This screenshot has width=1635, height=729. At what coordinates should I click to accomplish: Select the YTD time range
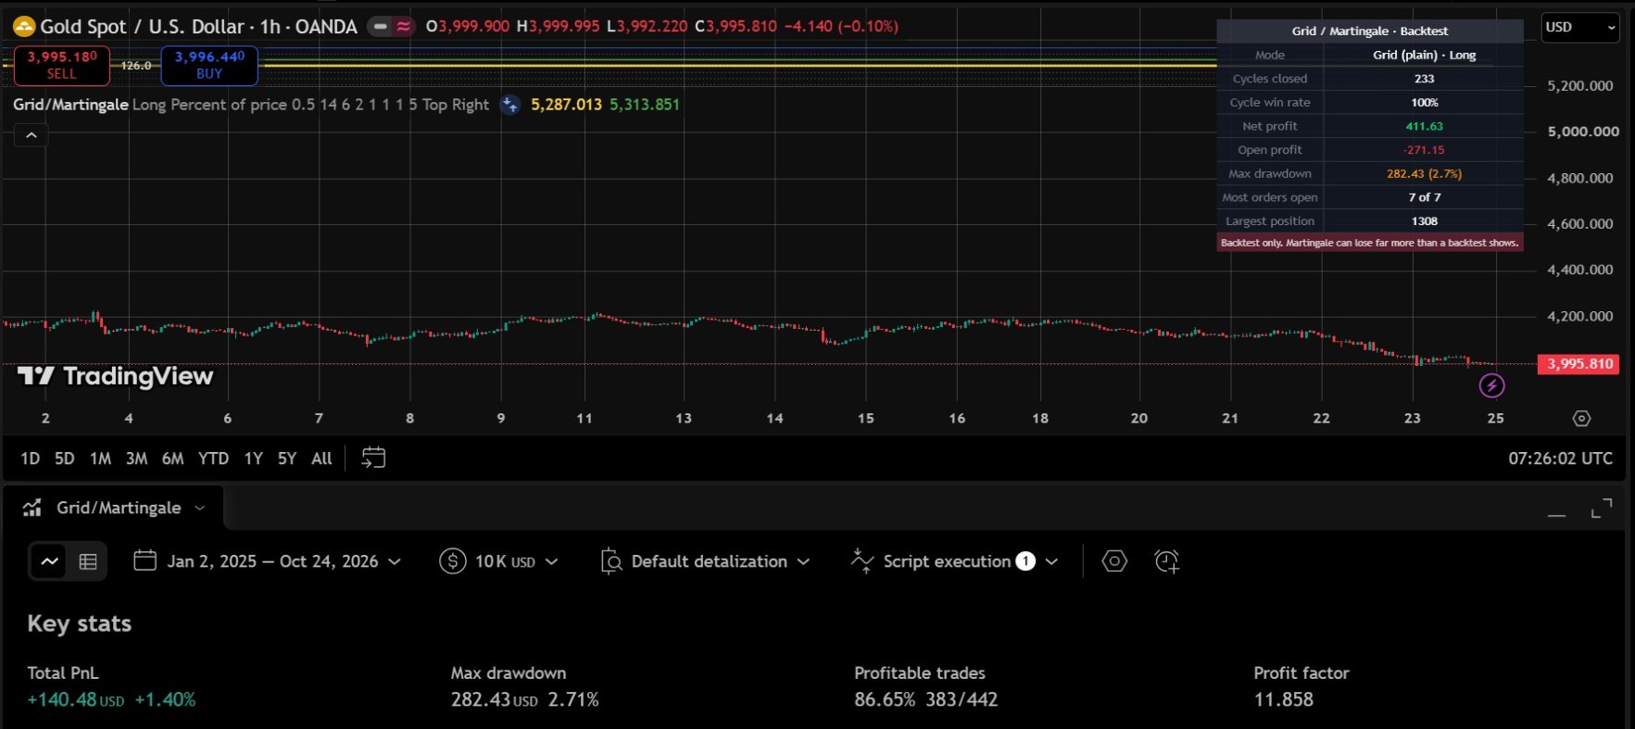point(213,459)
